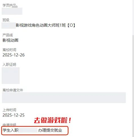
Task: Open the 离校申请文件 attachment block
Action: (64, 98)
